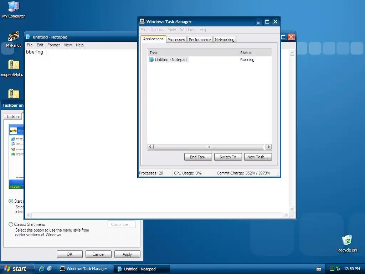Click the Switch To button
Viewport: 365px width, 274px height.
pos(228,157)
